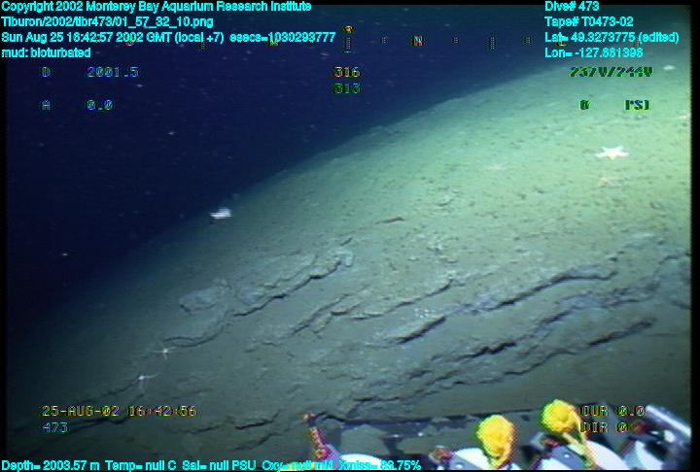Click the white starfish on the seafloor
This screenshot has width=700, height=472.
coord(612,152)
